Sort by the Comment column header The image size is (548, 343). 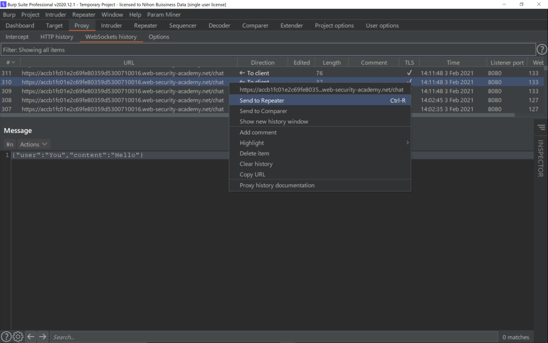374,63
